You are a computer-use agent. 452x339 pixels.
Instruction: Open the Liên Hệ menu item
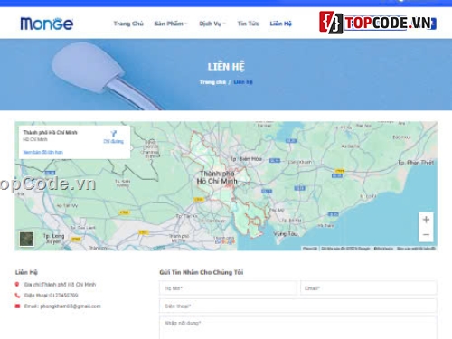(x=281, y=24)
